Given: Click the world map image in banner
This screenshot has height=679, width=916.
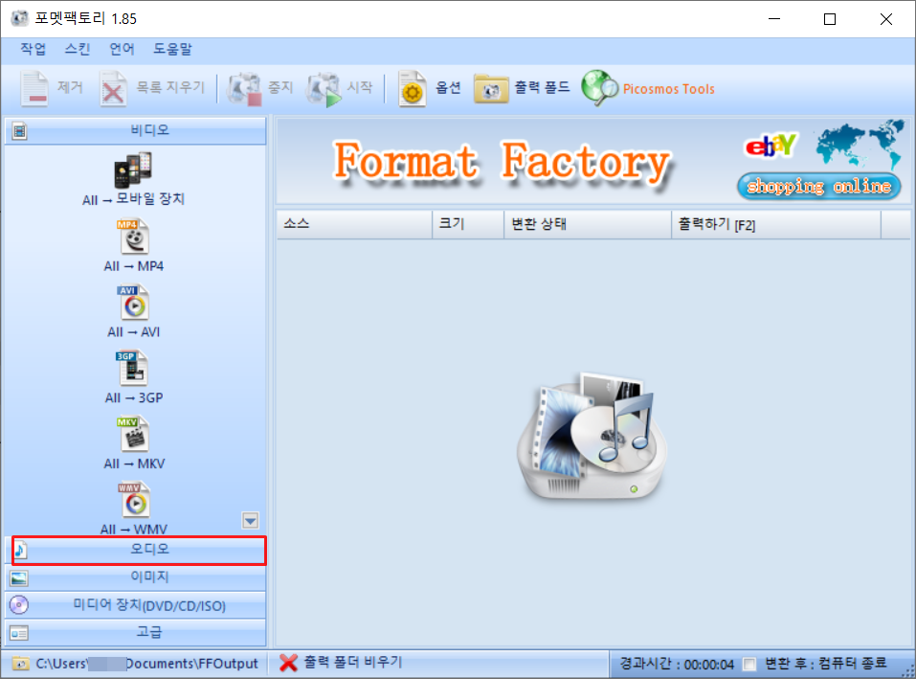Looking at the screenshot, I should click(860, 143).
